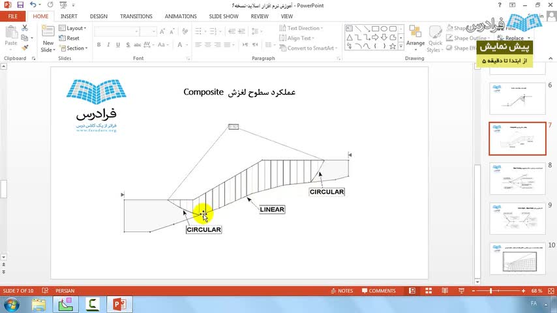Open the FILE tab

[x=13, y=16]
